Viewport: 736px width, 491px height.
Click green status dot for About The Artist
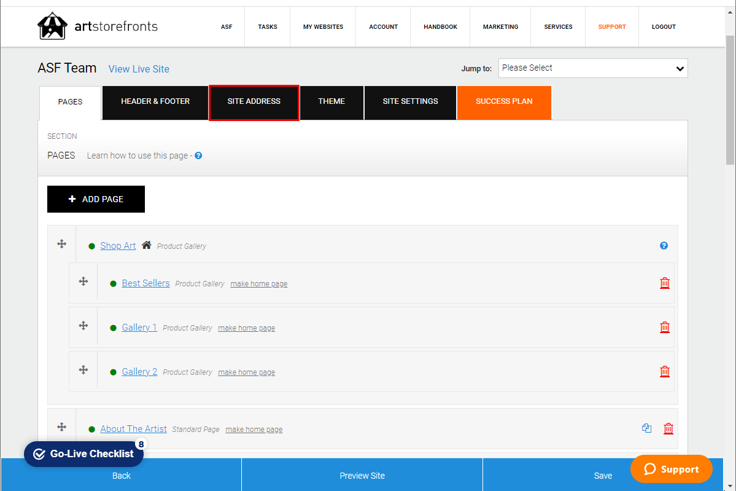(91, 430)
